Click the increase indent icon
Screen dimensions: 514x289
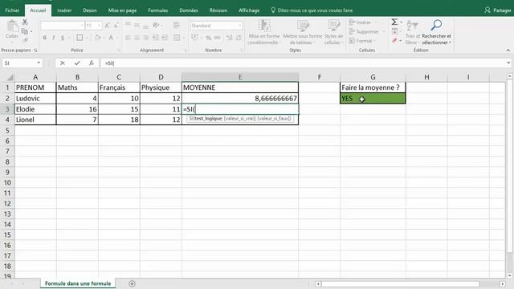164,38
